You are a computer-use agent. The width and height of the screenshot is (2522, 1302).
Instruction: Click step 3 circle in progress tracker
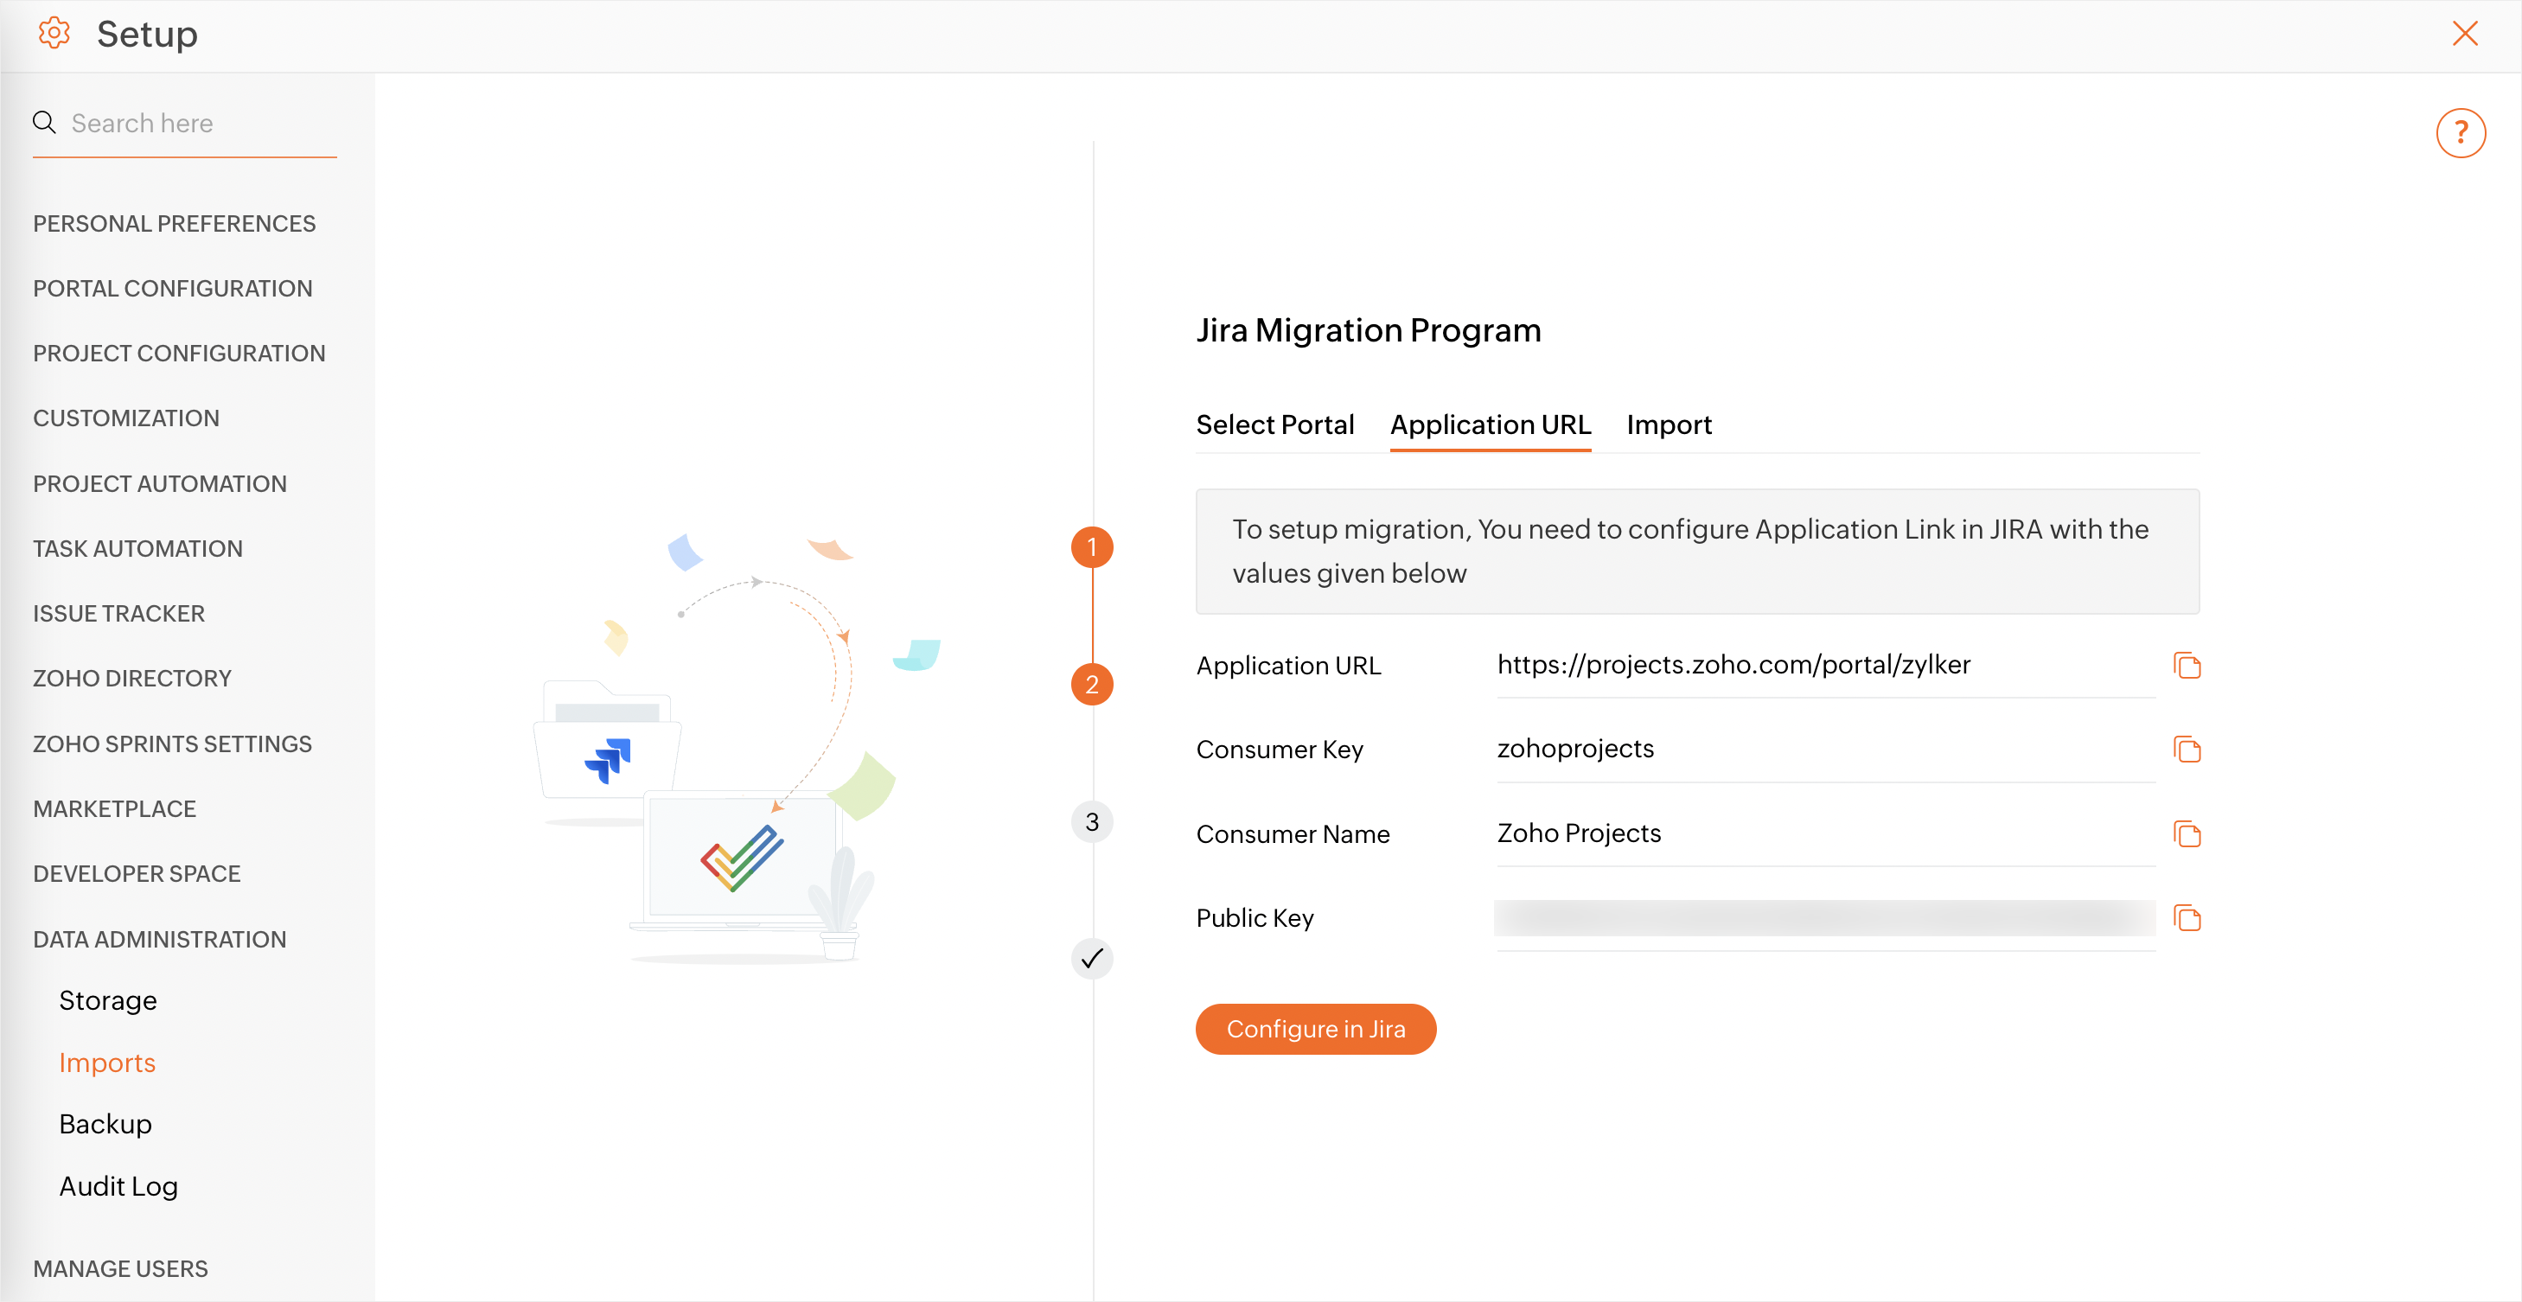[x=1092, y=821]
